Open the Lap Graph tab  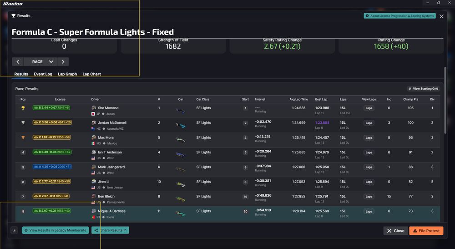(x=67, y=74)
